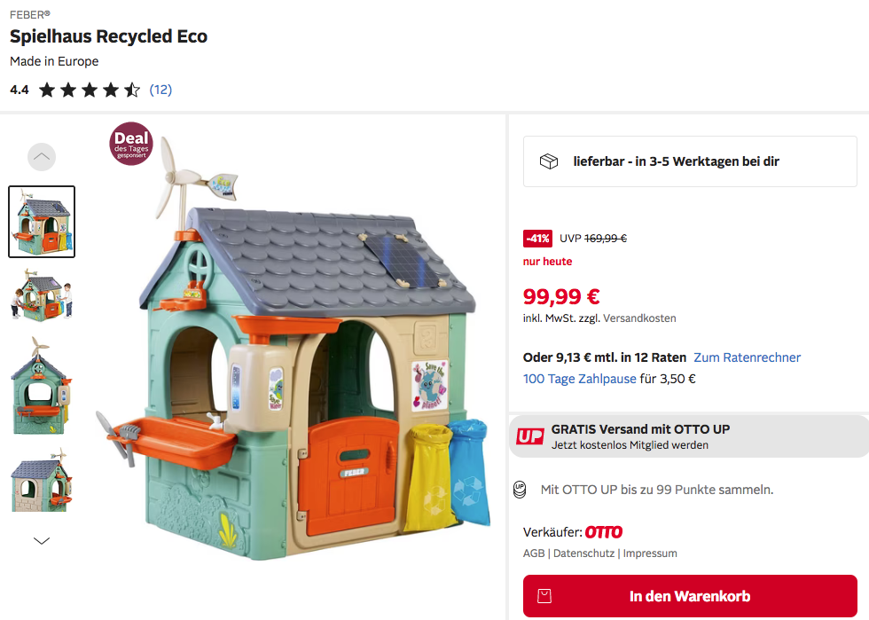The image size is (869, 620).
Task: Select fourth back view thumbnail
Action: pyautogui.click(x=42, y=480)
